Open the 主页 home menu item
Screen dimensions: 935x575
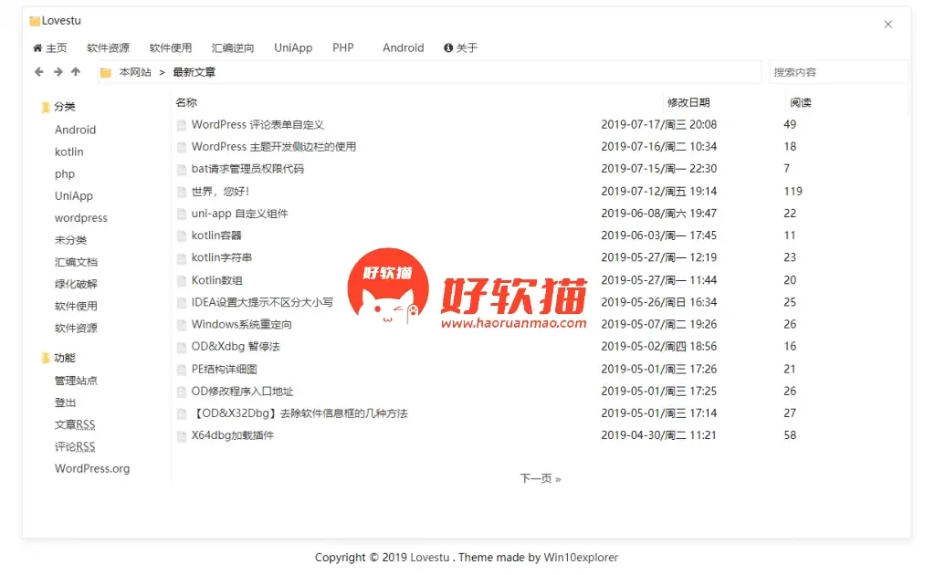pyautogui.click(x=50, y=48)
